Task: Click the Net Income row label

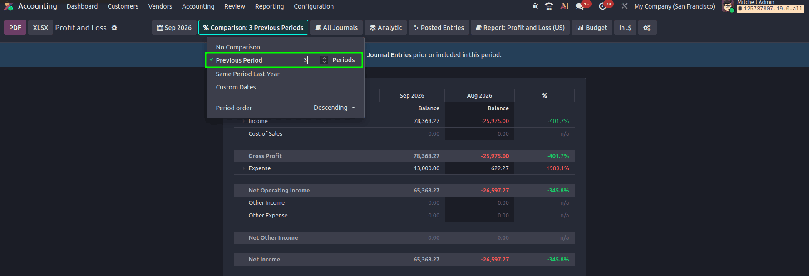Action: pyautogui.click(x=264, y=260)
